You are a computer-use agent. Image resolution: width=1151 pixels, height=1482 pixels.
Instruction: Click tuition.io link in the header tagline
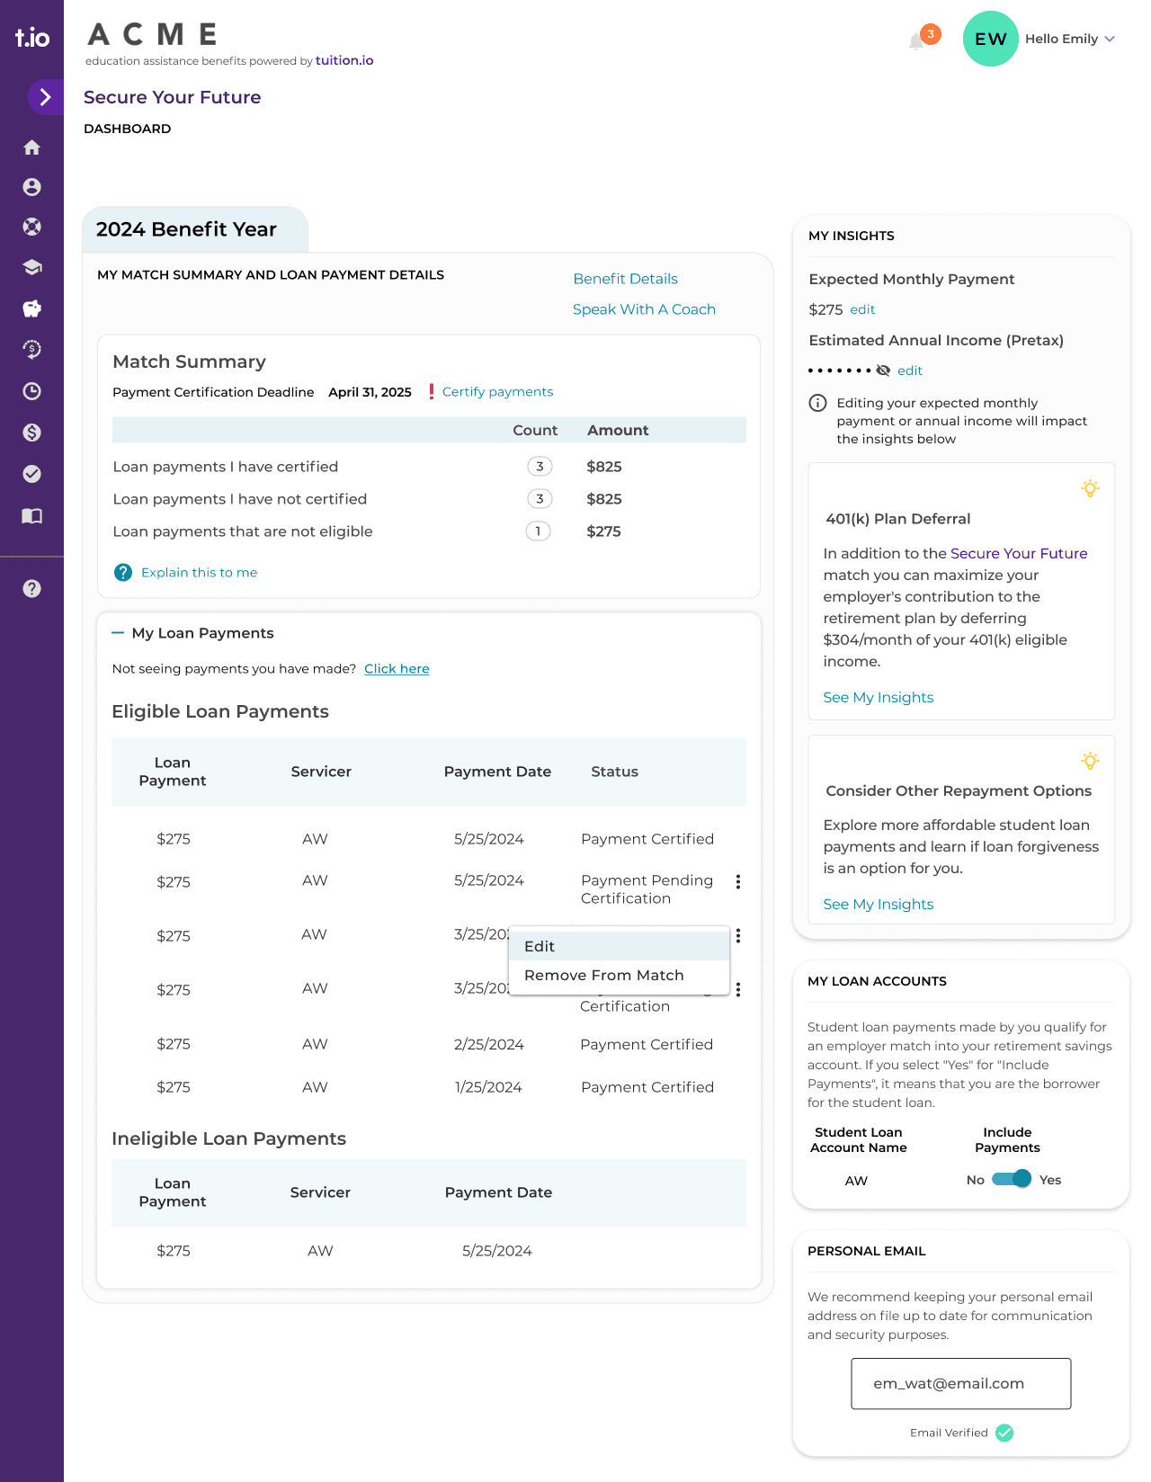pyautogui.click(x=344, y=60)
